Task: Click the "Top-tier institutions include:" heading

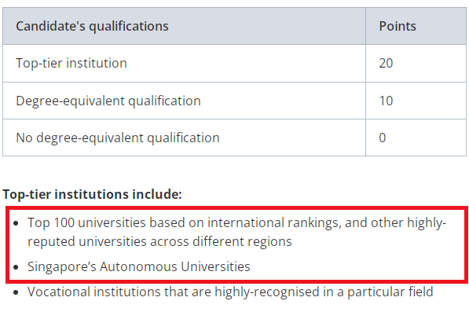Action: [x=92, y=194]
